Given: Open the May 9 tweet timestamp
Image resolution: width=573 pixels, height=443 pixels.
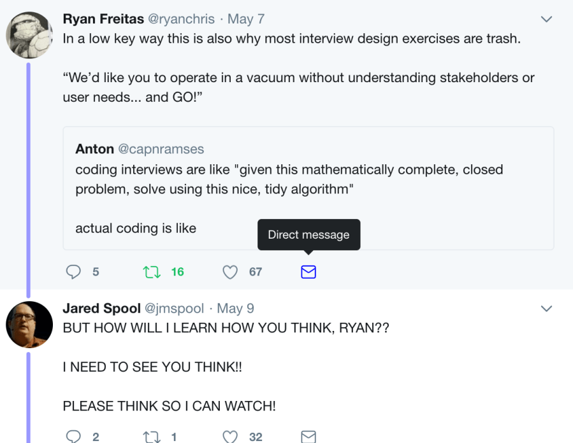Looking at the screenshot, I should 235,309.
